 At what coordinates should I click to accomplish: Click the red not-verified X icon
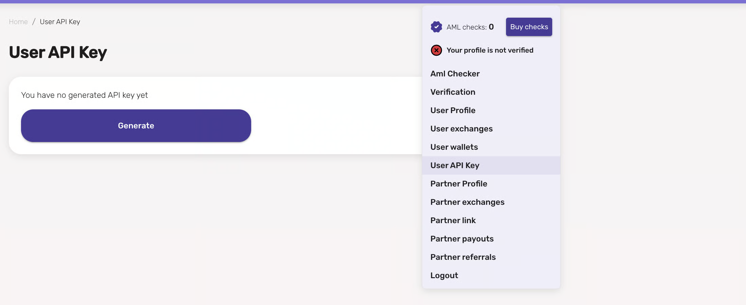pyautogui.click(x=436, y=50)
